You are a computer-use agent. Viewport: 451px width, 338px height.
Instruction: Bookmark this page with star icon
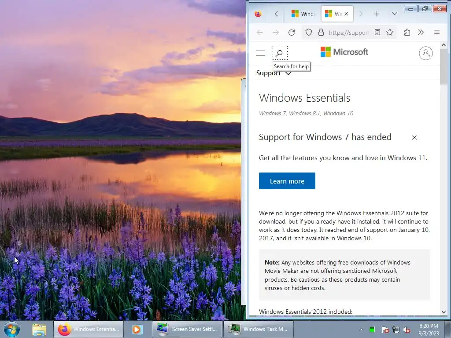click(390, 32)
